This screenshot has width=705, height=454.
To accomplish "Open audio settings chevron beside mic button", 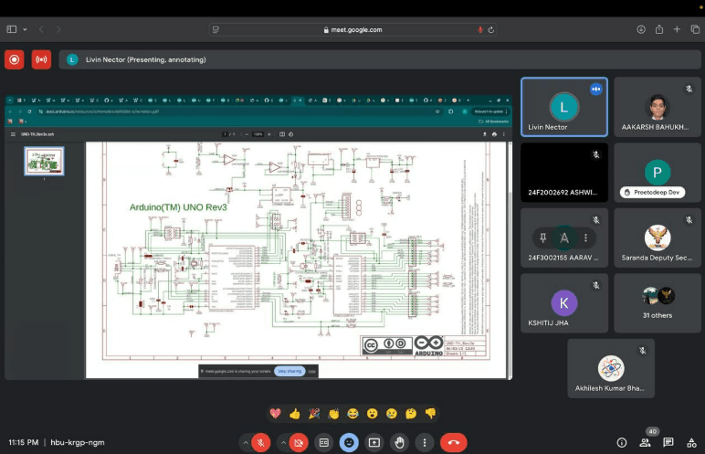I will (246, 443).
